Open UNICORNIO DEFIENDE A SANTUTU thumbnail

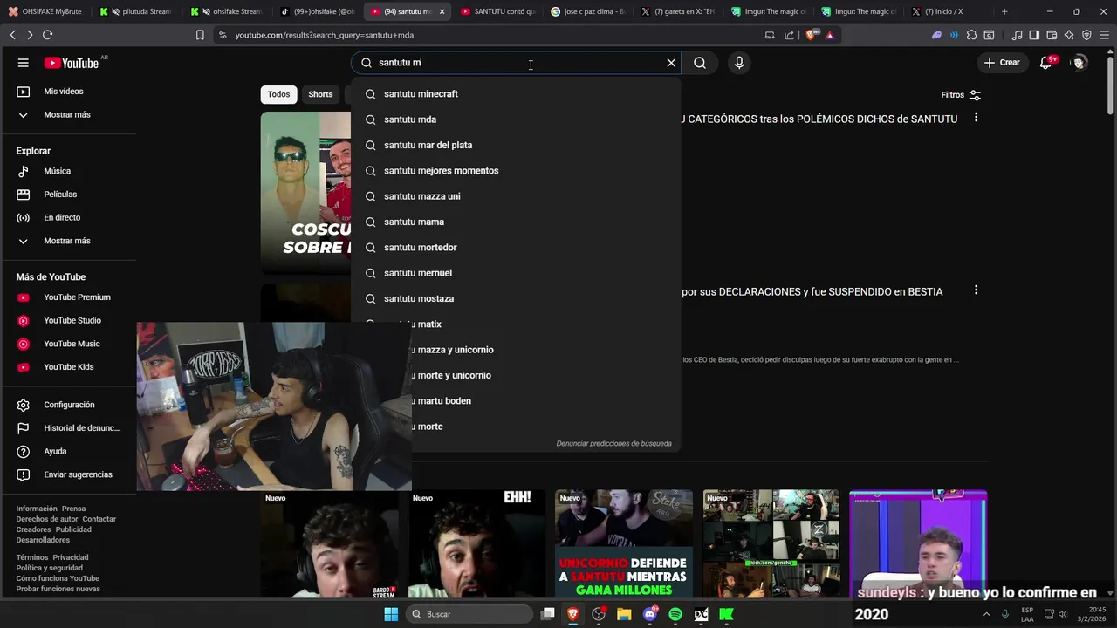tap(624, 543)
